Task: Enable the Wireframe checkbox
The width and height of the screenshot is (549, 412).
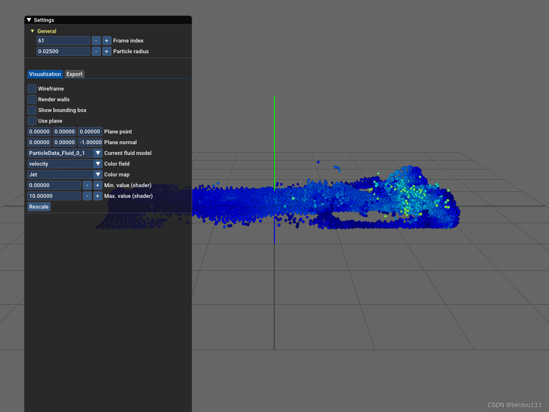Action: pos(31,88)
